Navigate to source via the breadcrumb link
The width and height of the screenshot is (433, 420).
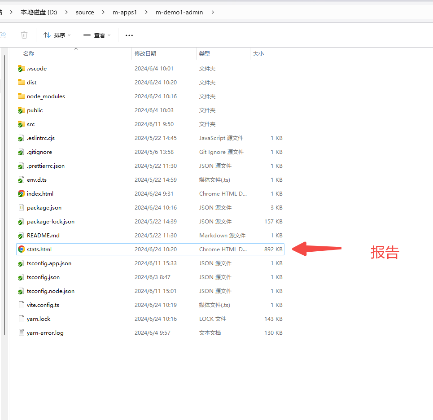tap(85, 12)
